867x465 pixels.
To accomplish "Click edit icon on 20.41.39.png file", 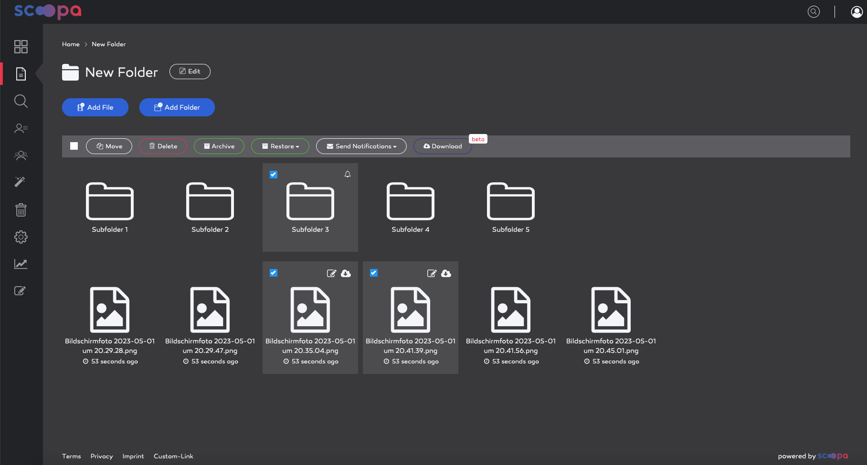I will click(432, 273).
